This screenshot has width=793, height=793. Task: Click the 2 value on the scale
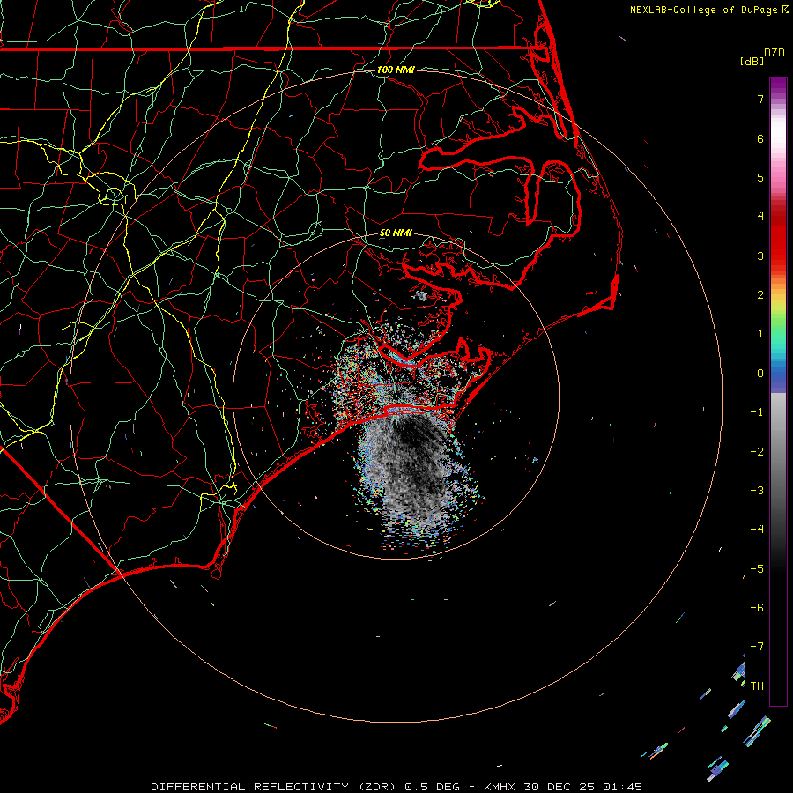pos(760,295)
